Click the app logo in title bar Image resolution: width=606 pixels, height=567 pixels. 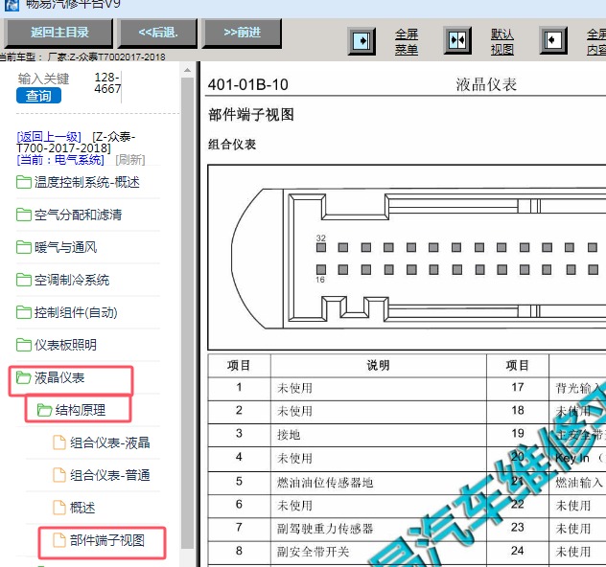[12, 5]
